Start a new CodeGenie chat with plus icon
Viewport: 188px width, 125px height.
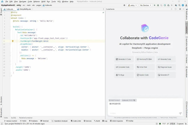pos(172,9)
